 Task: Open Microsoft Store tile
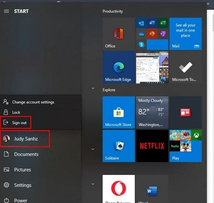(x=119, y=112)
